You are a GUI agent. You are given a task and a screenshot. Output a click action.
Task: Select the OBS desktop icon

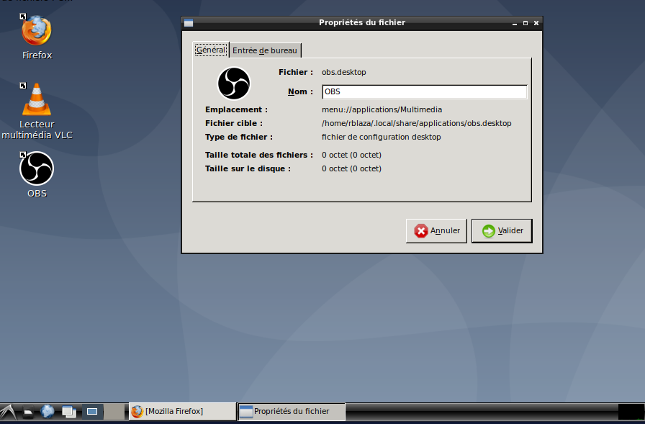click(36, 168)
